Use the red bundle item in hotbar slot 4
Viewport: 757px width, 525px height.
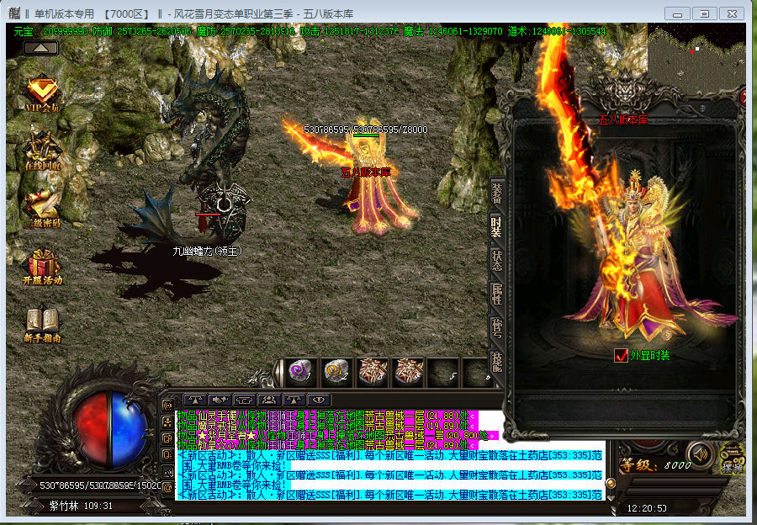409,372
